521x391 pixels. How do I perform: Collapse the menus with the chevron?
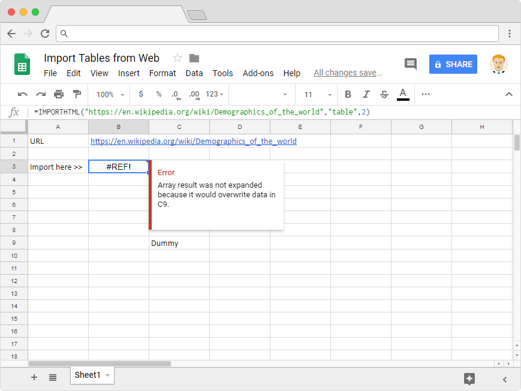[508, 94]
